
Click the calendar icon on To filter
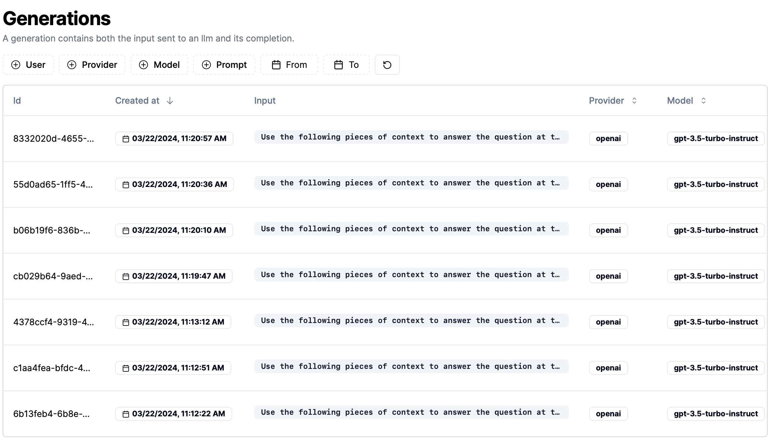pos(338,65)
